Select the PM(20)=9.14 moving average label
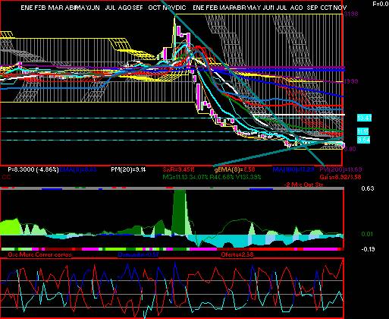The image size is (389, 319). 128,169
